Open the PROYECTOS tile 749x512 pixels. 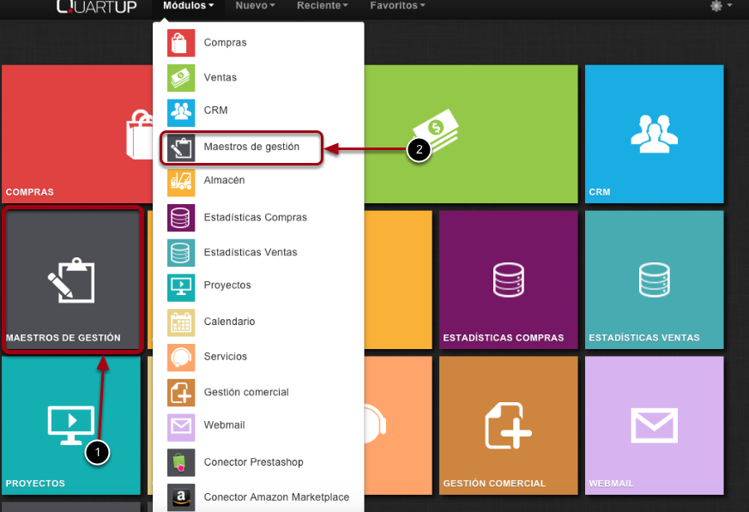pyautogui.click(x=71, y=425)
